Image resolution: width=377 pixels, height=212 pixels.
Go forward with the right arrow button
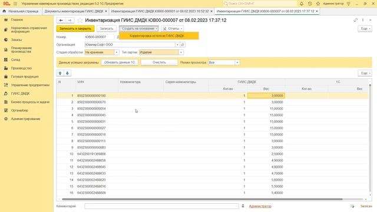point(70,21)
